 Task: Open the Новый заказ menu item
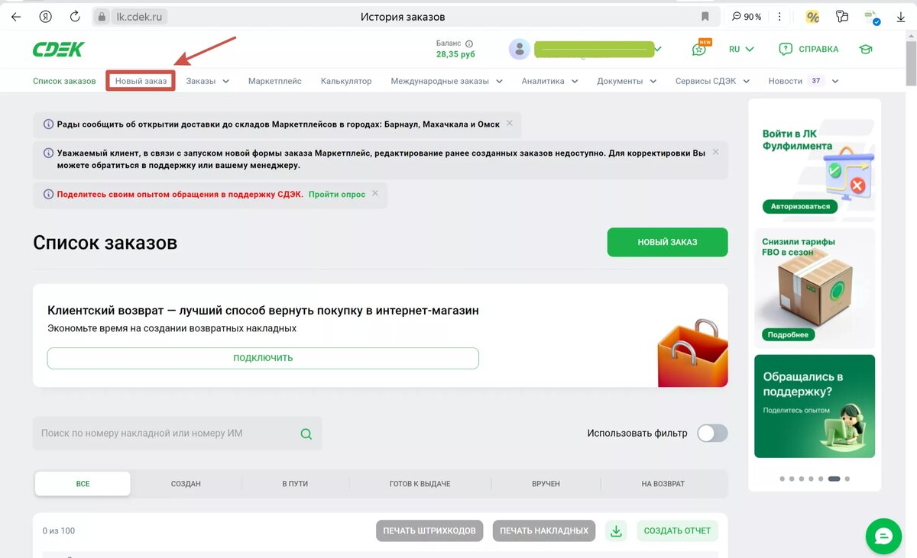[x=141, y=81]
